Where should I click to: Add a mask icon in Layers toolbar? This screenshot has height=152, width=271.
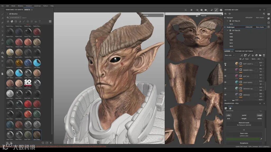click(x=245, y=55)
